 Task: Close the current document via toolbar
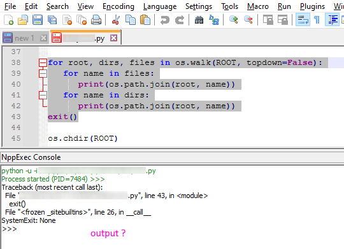(x=67, y=20)
